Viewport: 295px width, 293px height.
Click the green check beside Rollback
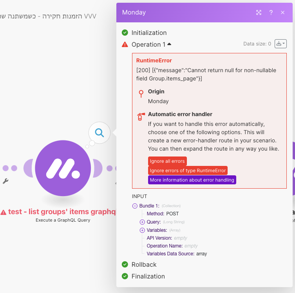125,264
